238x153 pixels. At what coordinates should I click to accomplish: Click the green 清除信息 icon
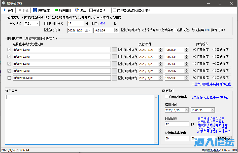56,10
